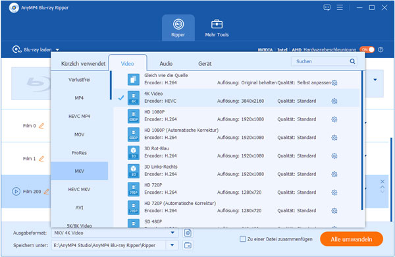This screenshot has height=257, width=395.
Task: Choose the Gleich wie die Quelle profile icon
Action: (x=133, y=79)
